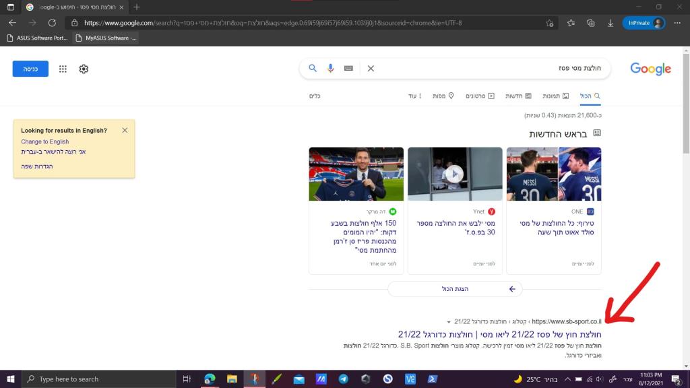Click the blue כניסה sign-in button
The width and height of the screenshot is (690, 388).
coord(30,69)
